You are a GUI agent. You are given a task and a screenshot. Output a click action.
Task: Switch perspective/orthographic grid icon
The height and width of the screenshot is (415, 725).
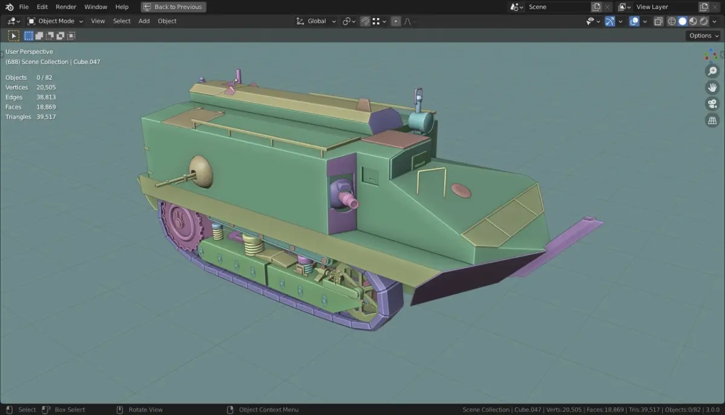[712, 120]
